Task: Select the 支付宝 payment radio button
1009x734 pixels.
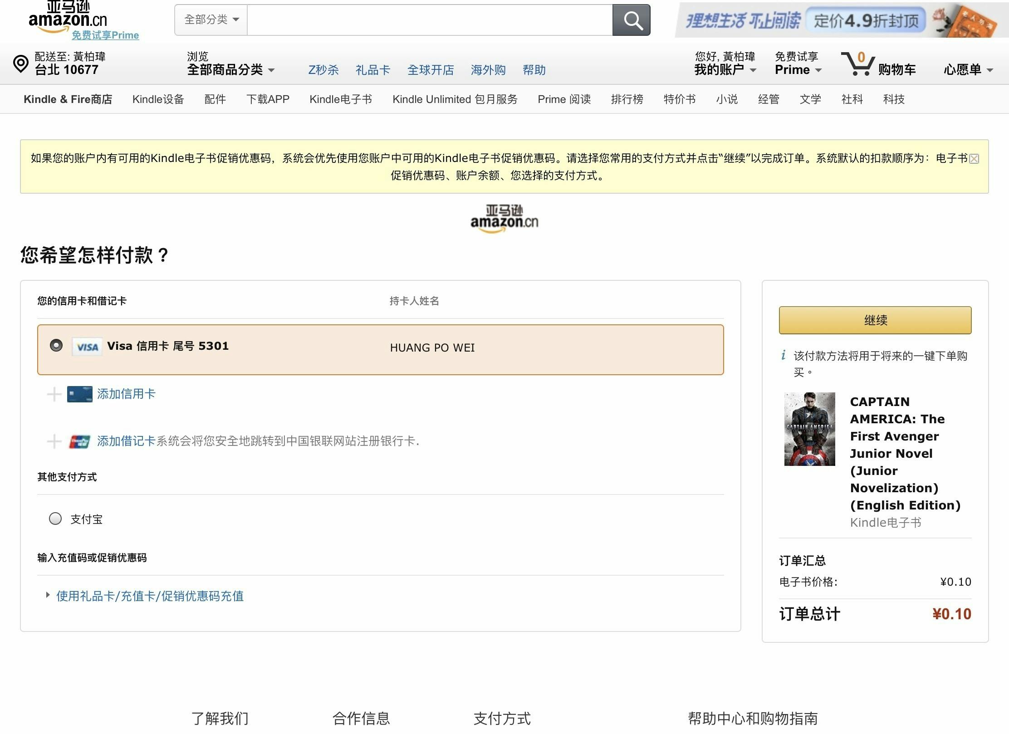Action: pos(55,519)
